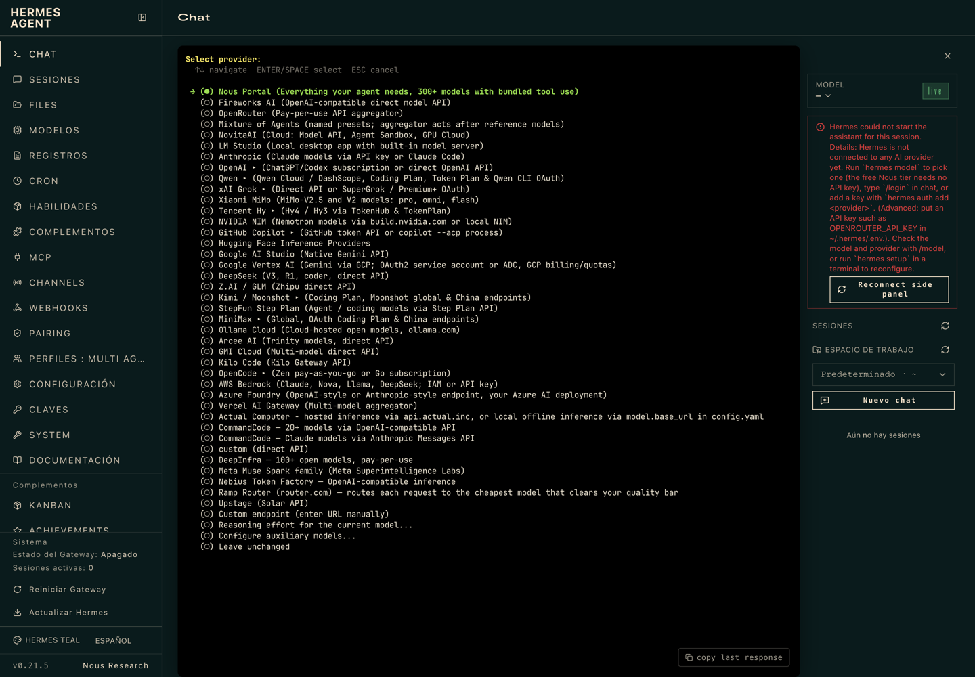975x677 pixels.
Task: Click the Habilidades cube icon
Action: 18,206
